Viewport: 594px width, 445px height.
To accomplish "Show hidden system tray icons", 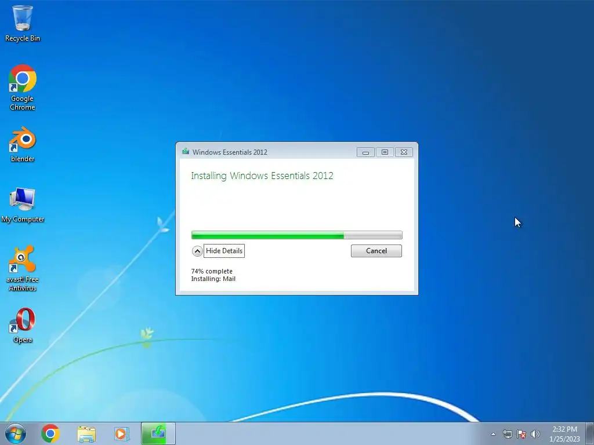I will click(493, 434).
